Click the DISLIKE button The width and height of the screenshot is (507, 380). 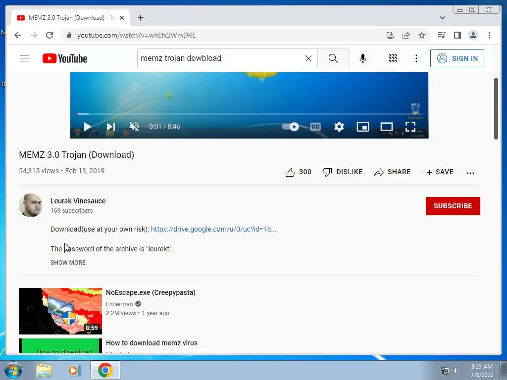[343, 172]
